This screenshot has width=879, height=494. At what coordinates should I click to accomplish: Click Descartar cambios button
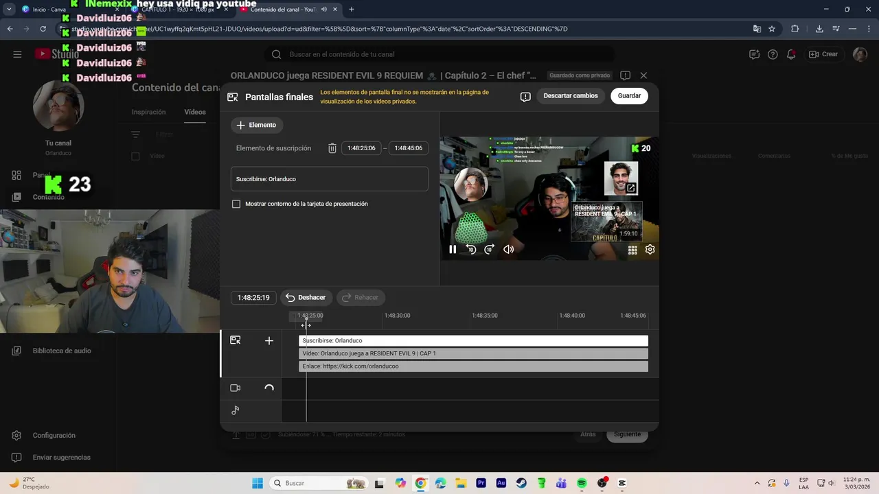tap(571, 96)
